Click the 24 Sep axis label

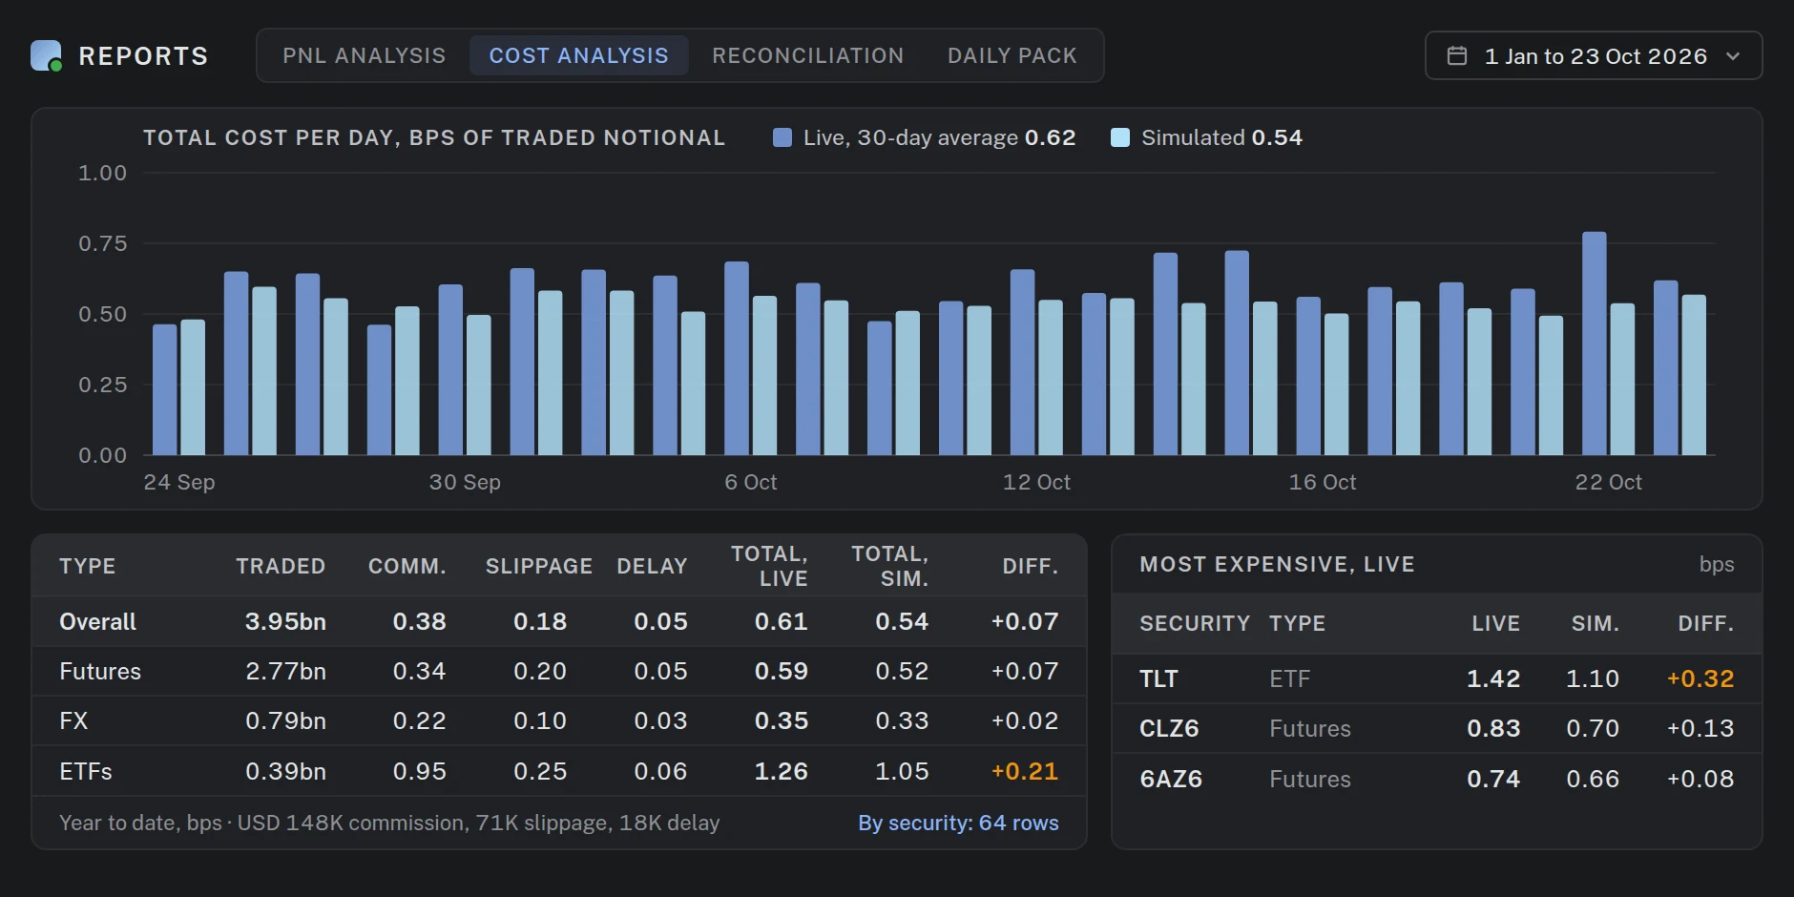(179, 482)
